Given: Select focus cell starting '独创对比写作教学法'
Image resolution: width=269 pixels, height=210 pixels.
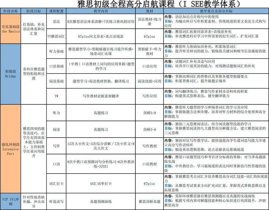Looking at the screenshot, I should pyautogui.click(x=216, y=146).
